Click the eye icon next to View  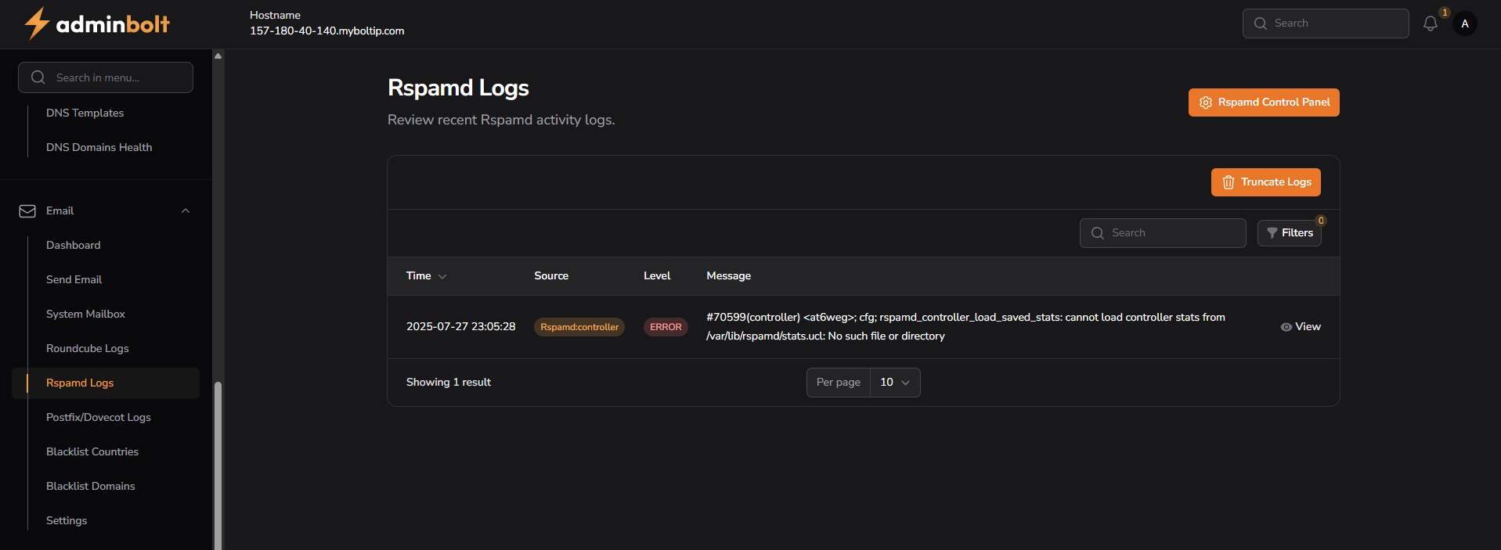1286,327
